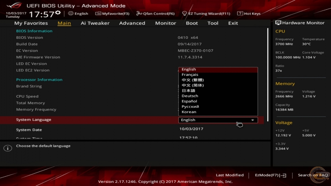Click the EC Version value MBEC-Z370-0107
The width and height of the screenshot is (331, 186).
196,51
